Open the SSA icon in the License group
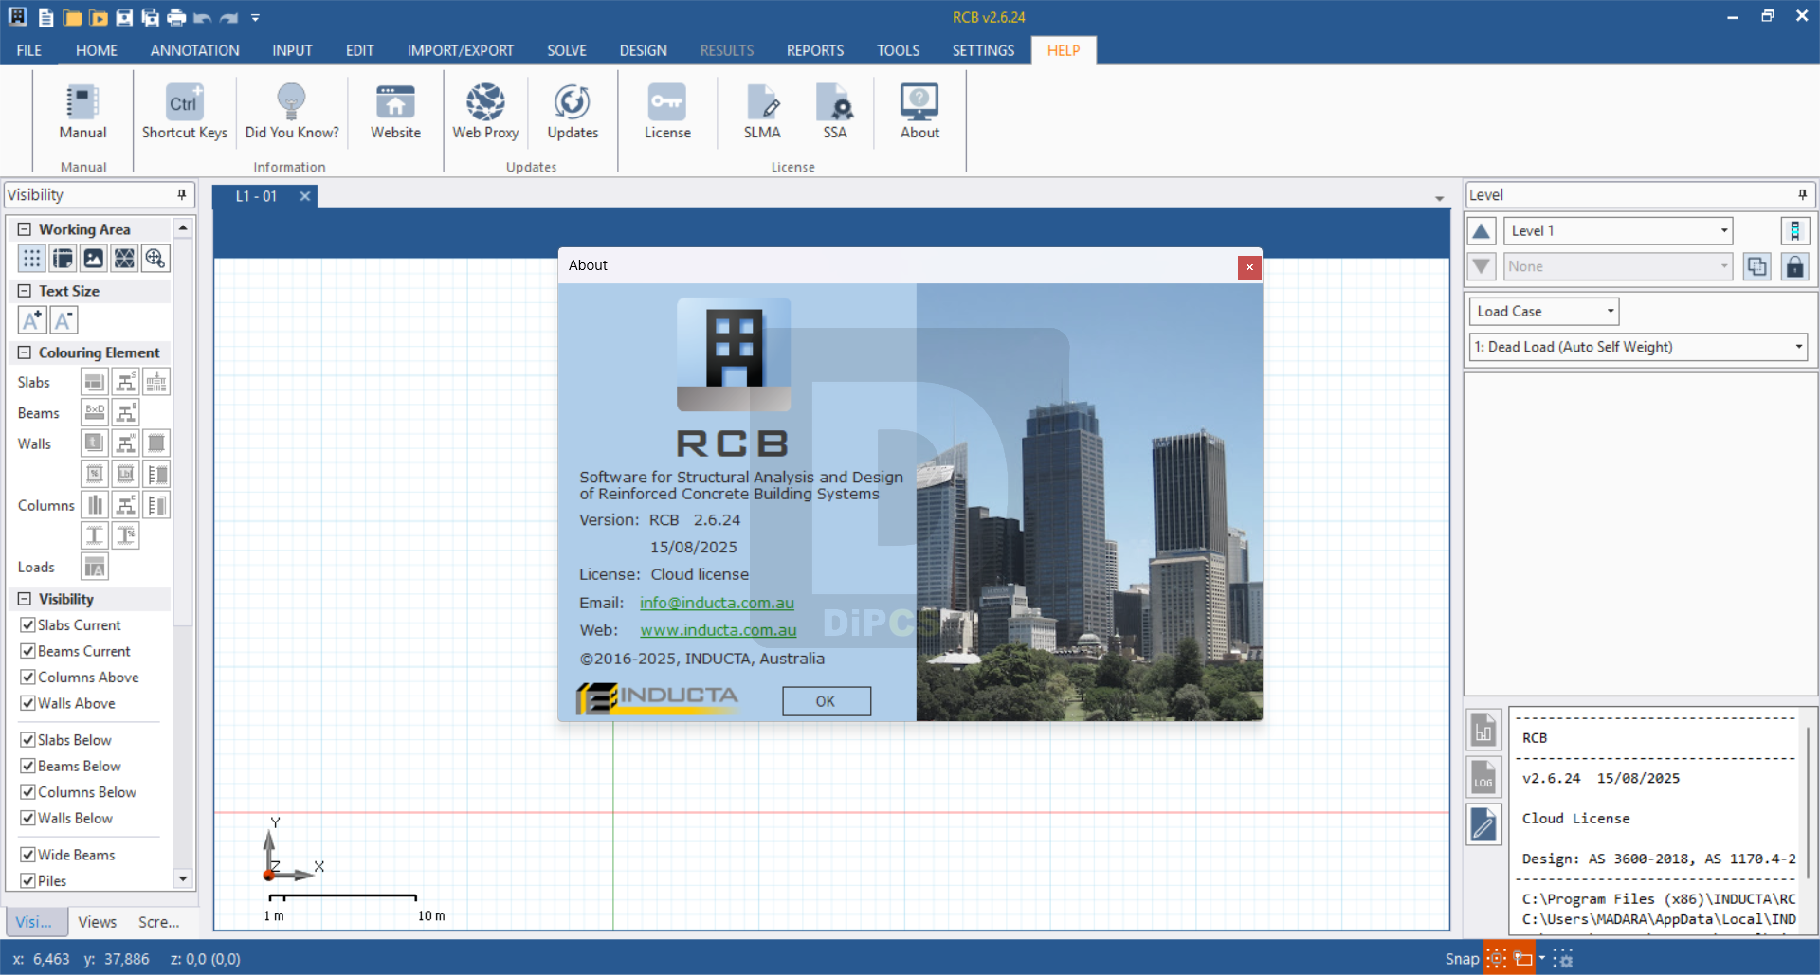This screenshot has width=1820, height=976. click(835, 112)
